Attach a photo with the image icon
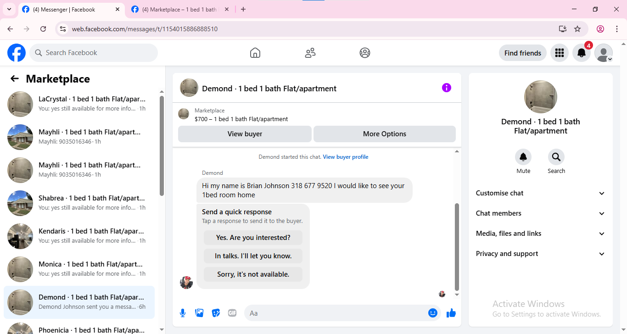Image resolution: width=627 pixels, height=334 pixels. (x=199, y=313)
